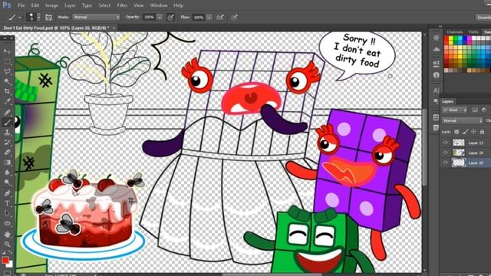Select the Eraser tool

(7, 153)
